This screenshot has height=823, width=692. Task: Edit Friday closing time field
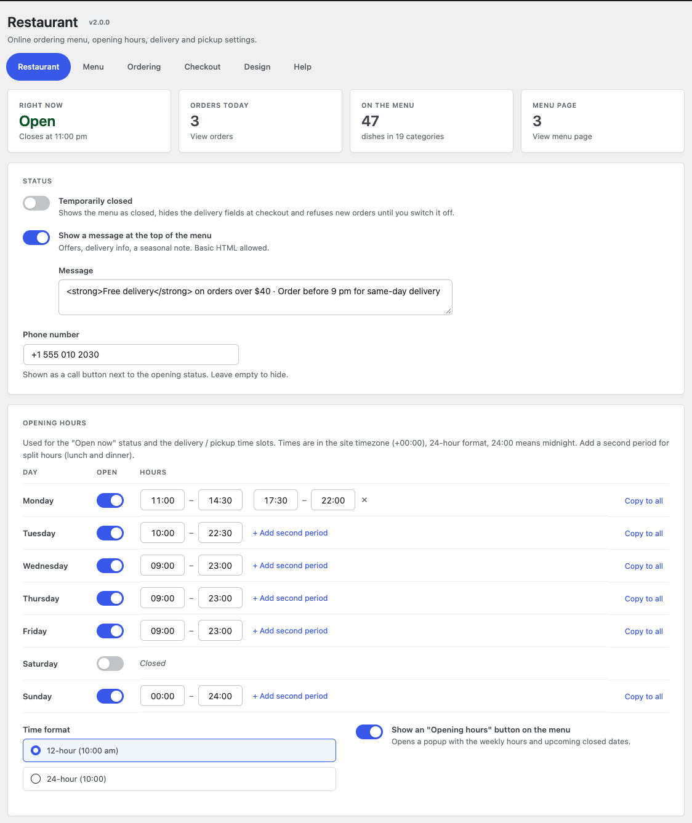click(220, 631)
